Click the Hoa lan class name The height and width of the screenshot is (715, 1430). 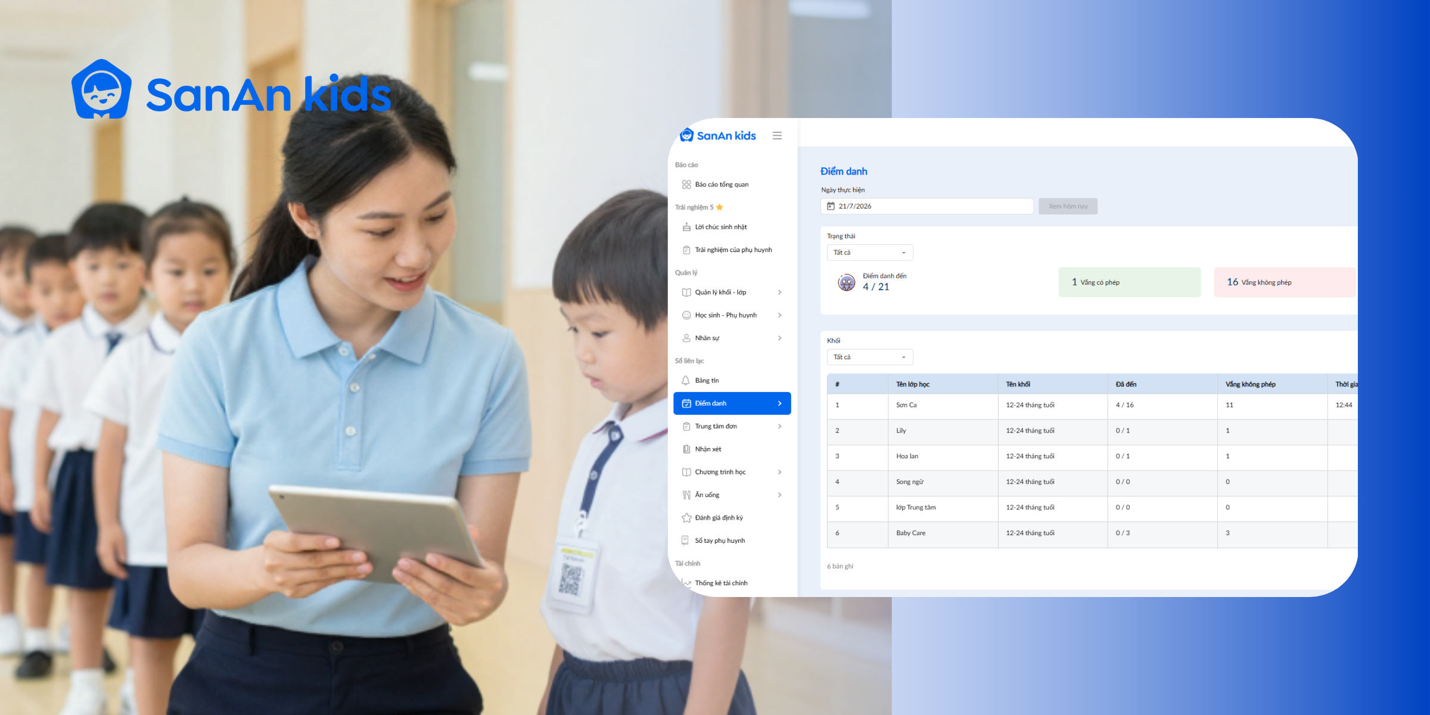point(907,456)
